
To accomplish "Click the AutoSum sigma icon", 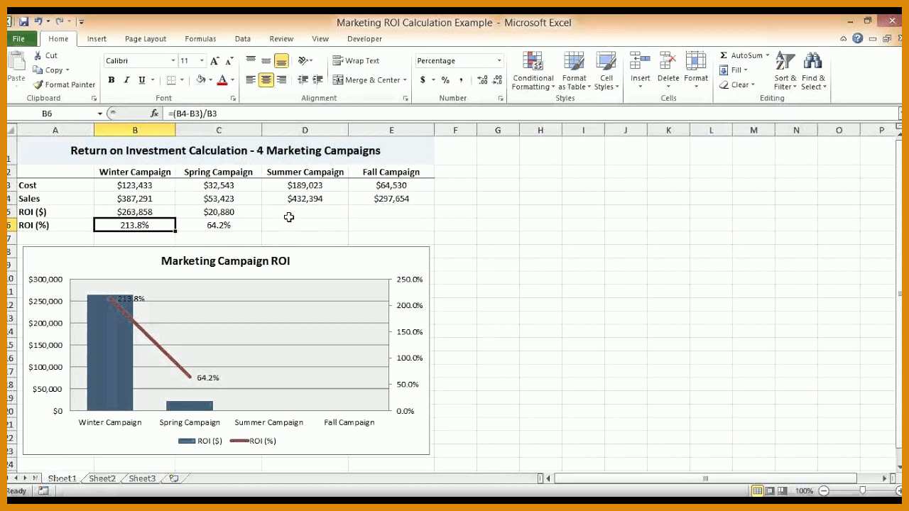I will [x=724, y=55].
